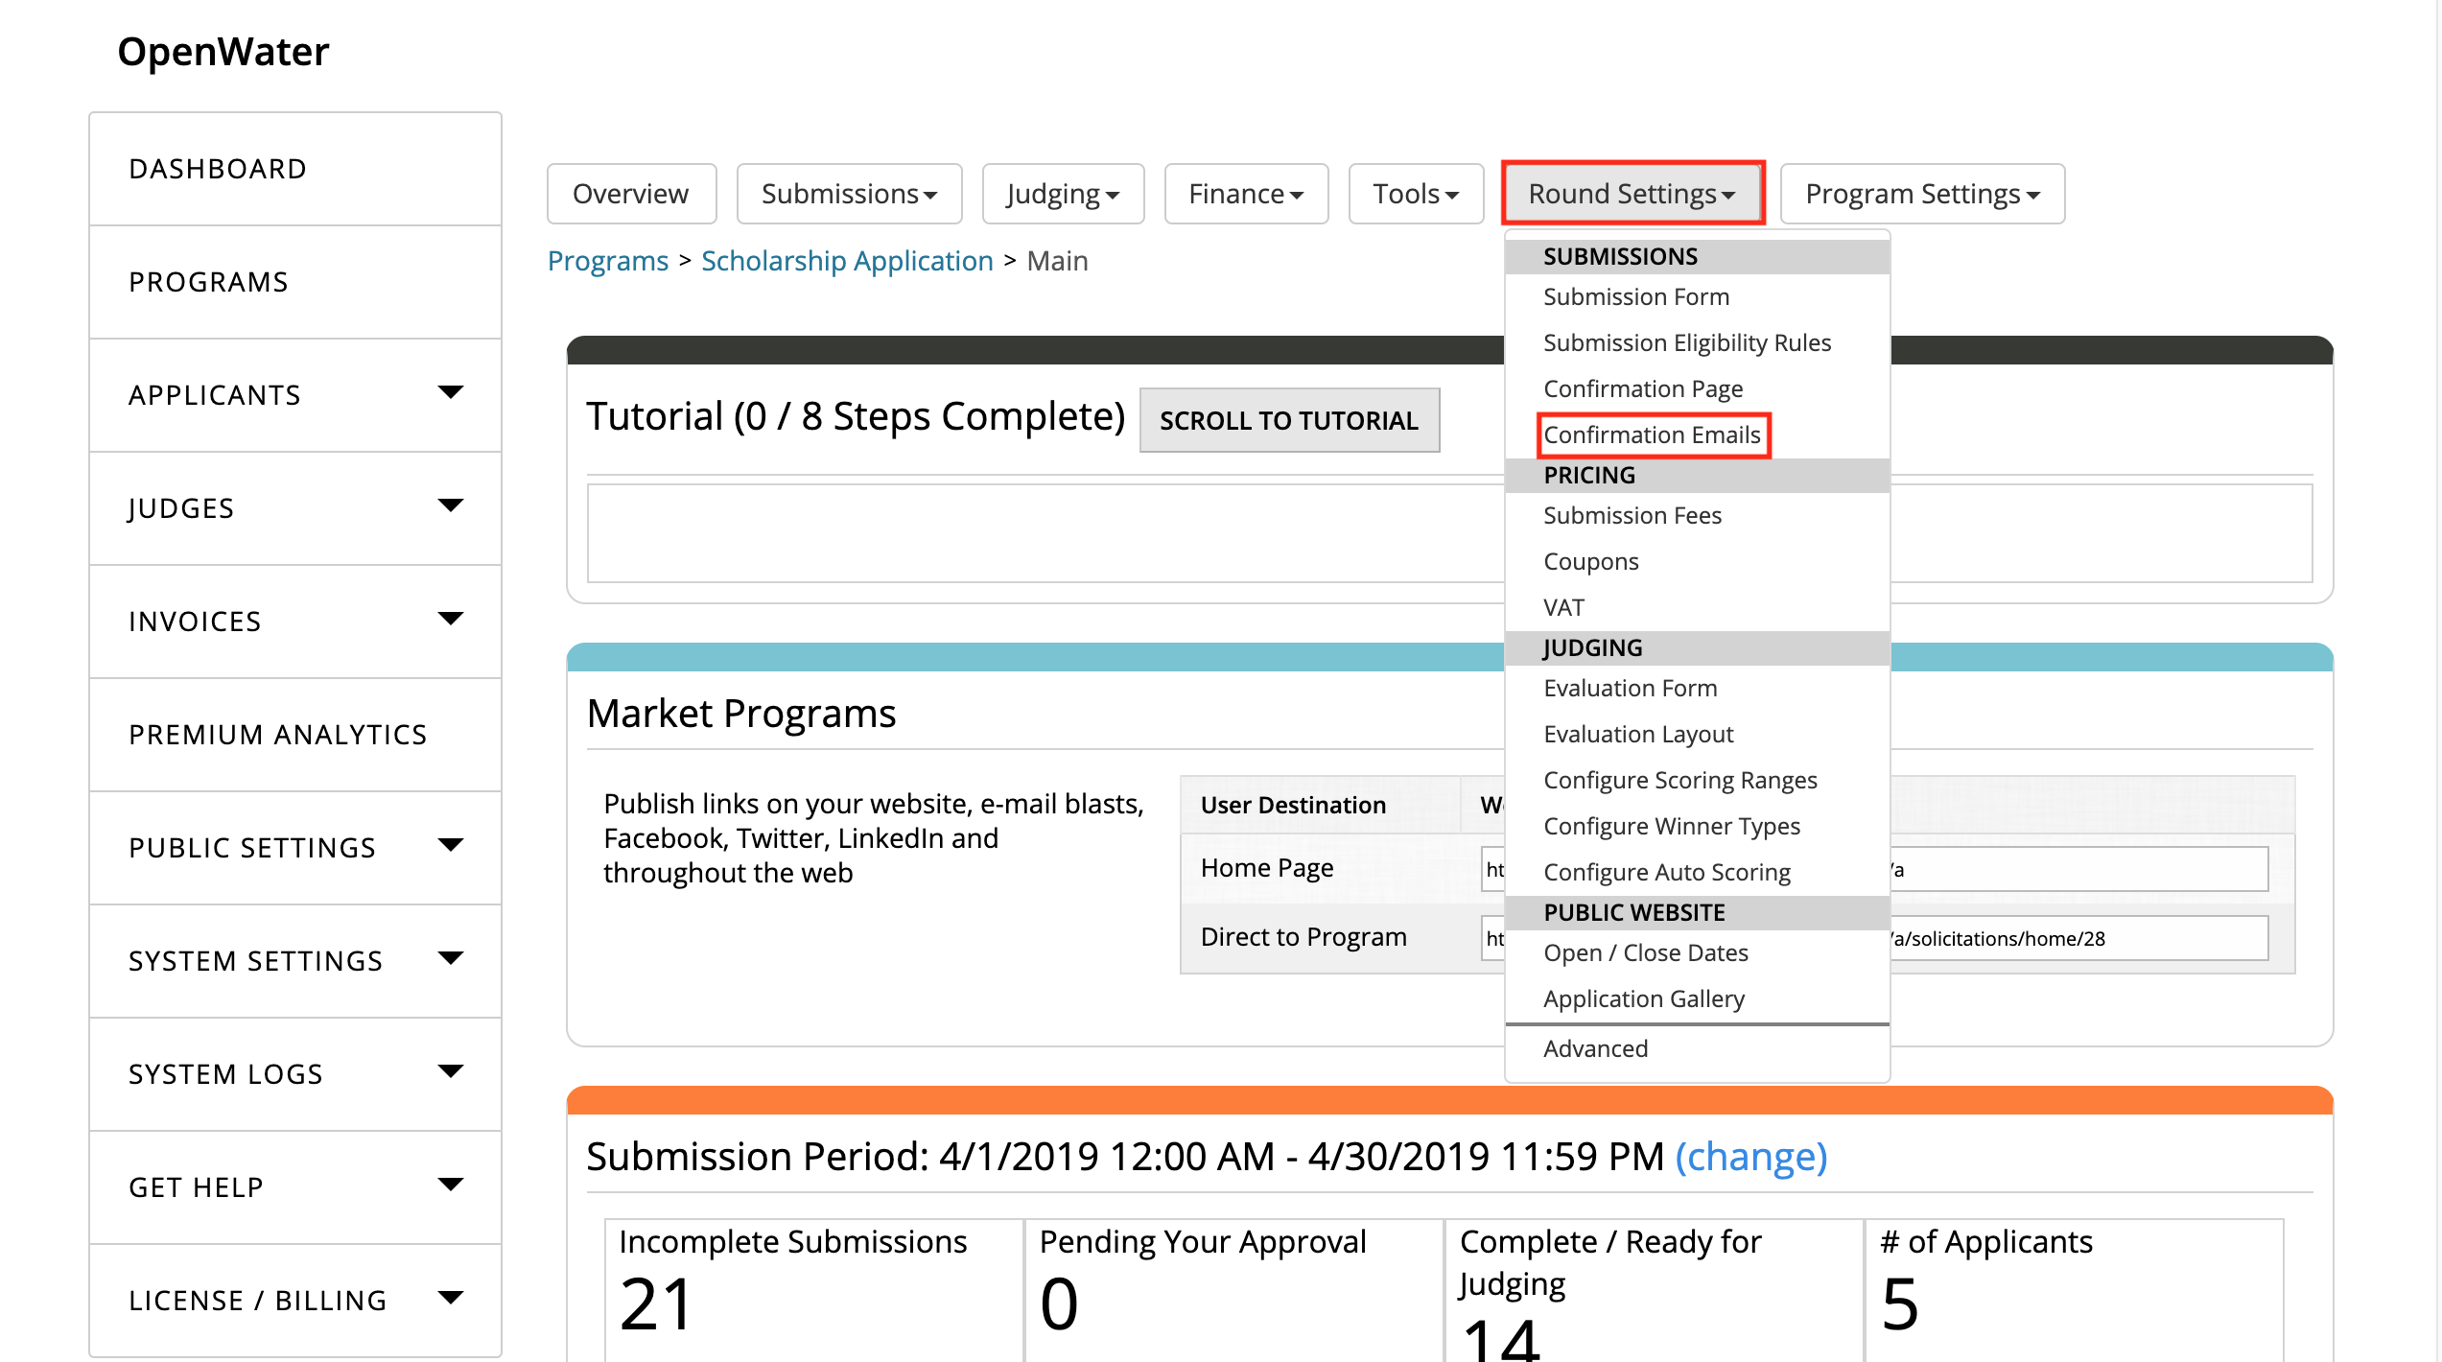Open the Dashboard sidebar item
The image size is (2442, 1362).
coord(295,169)
